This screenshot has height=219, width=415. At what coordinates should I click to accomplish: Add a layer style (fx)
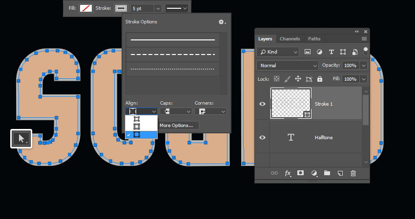pos(288,173)
